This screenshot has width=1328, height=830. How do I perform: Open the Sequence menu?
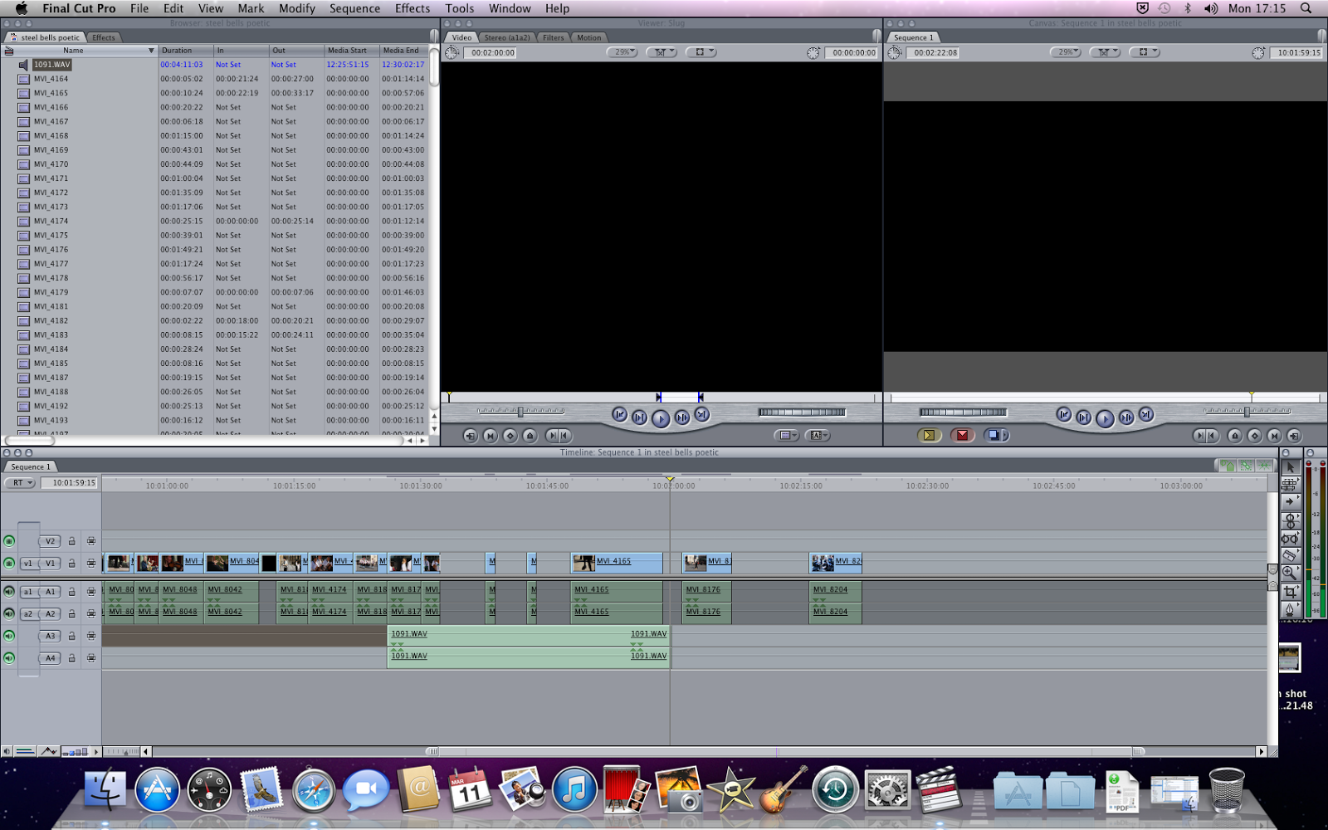(354, 8)
